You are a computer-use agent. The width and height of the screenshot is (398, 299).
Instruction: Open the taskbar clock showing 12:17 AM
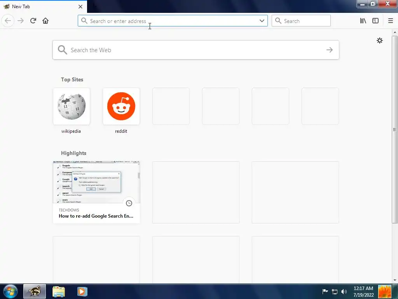[x=363, y=292]
